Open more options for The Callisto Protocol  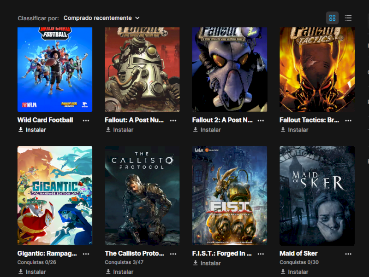point(173,254)
